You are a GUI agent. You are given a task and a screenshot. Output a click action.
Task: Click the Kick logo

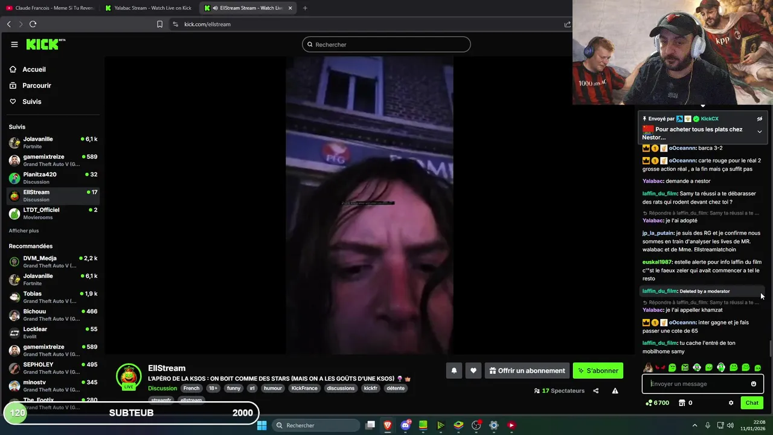(45, 44)
